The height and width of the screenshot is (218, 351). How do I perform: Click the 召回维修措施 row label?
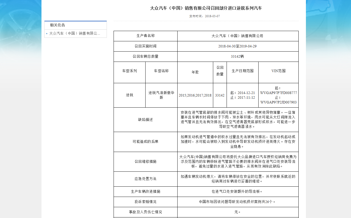(x=146, y=161)
